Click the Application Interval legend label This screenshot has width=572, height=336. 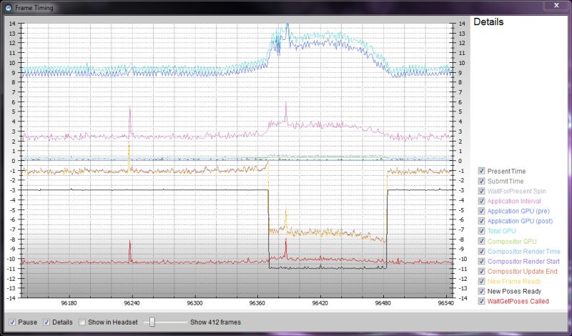click(x=514, y=201)
